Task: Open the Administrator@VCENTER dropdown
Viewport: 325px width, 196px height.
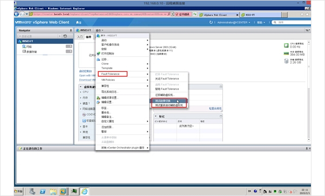Action: click(x=234, y=22)
